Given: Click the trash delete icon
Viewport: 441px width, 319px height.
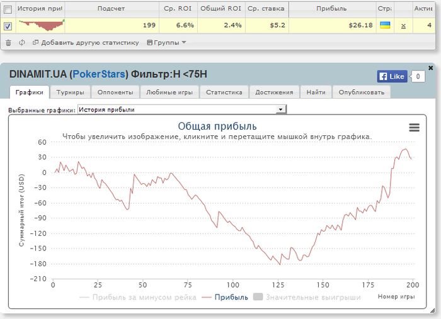Looking at the screenshot, I should point(8,43).
